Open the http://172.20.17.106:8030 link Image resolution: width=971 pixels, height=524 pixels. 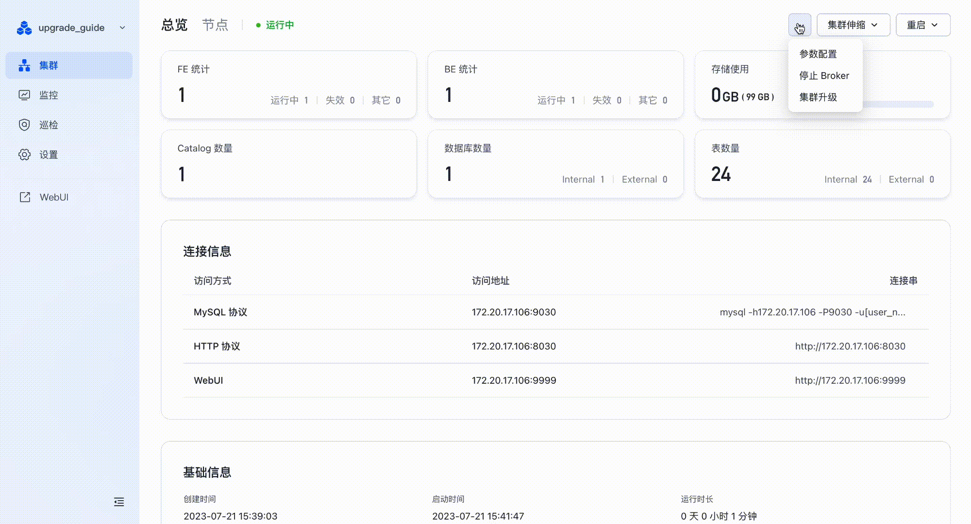point(850,346)
